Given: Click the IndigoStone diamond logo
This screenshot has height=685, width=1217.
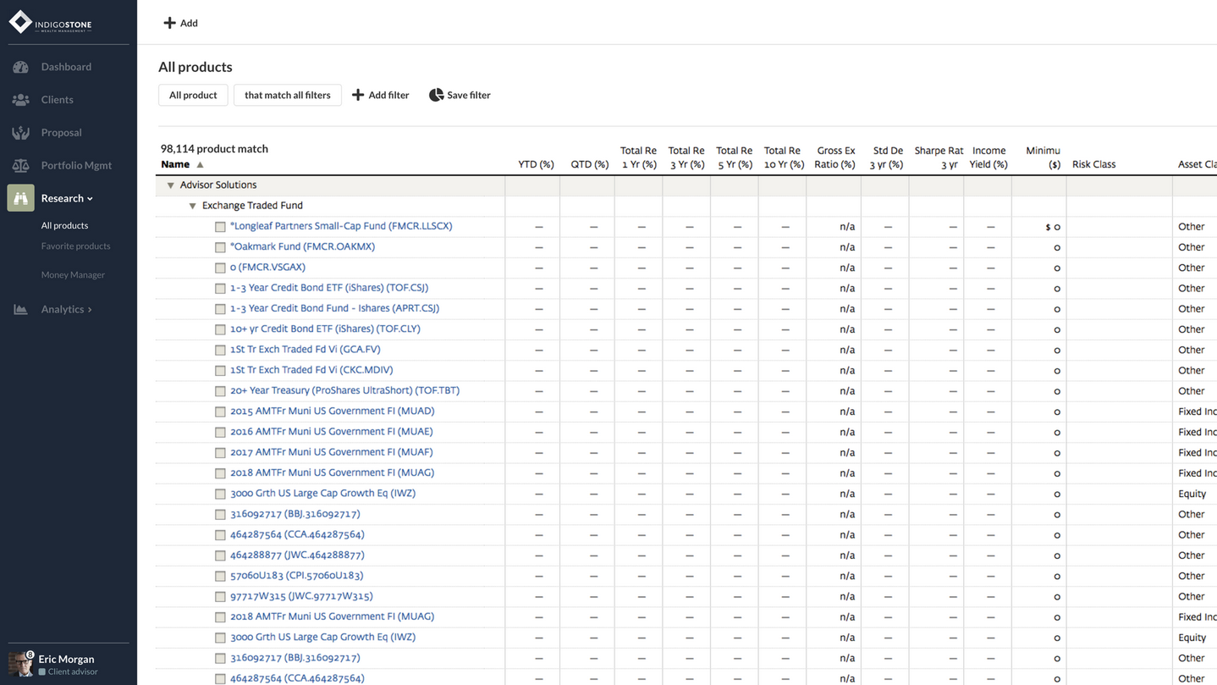Looking at the screenshot, I should click(x=20, y=22).
